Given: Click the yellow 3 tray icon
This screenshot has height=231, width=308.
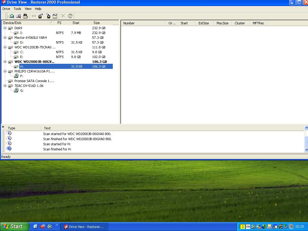Looking at the screenshot, I should click(243, 227).
